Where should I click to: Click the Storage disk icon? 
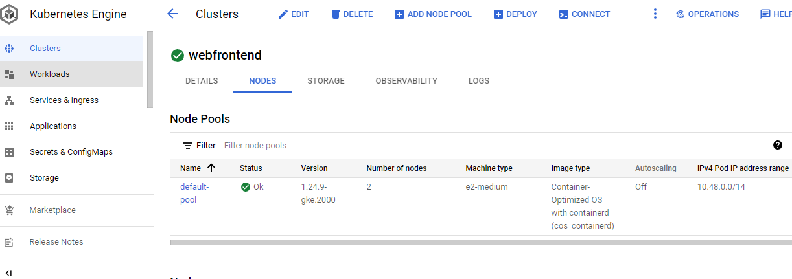(x=9, y=178)
